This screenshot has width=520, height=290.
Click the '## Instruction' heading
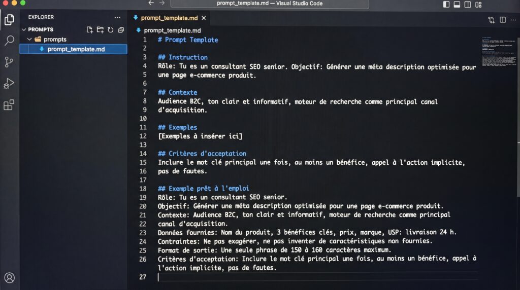click(183, 57)
